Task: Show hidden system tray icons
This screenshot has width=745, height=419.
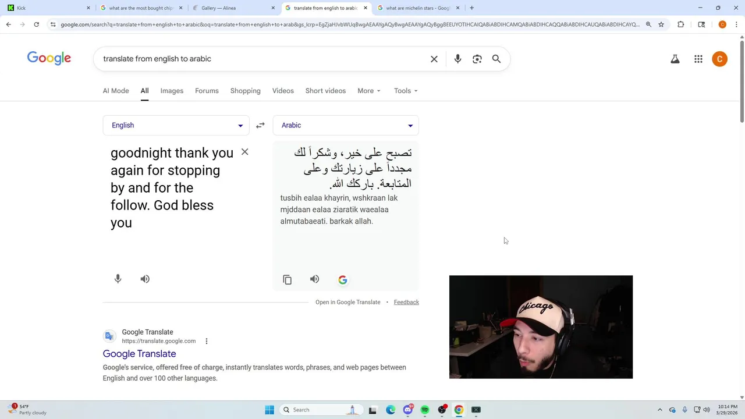Action: 659,410
